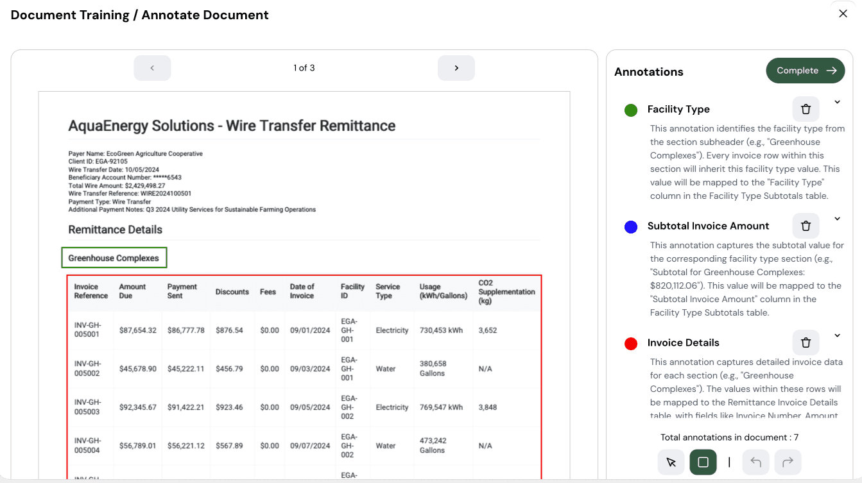Image resolution: width=862 pixels, height=483 pixels.
Task: Delete the Subtotal Invoice Amount annotation
Action: click(806, 226)
